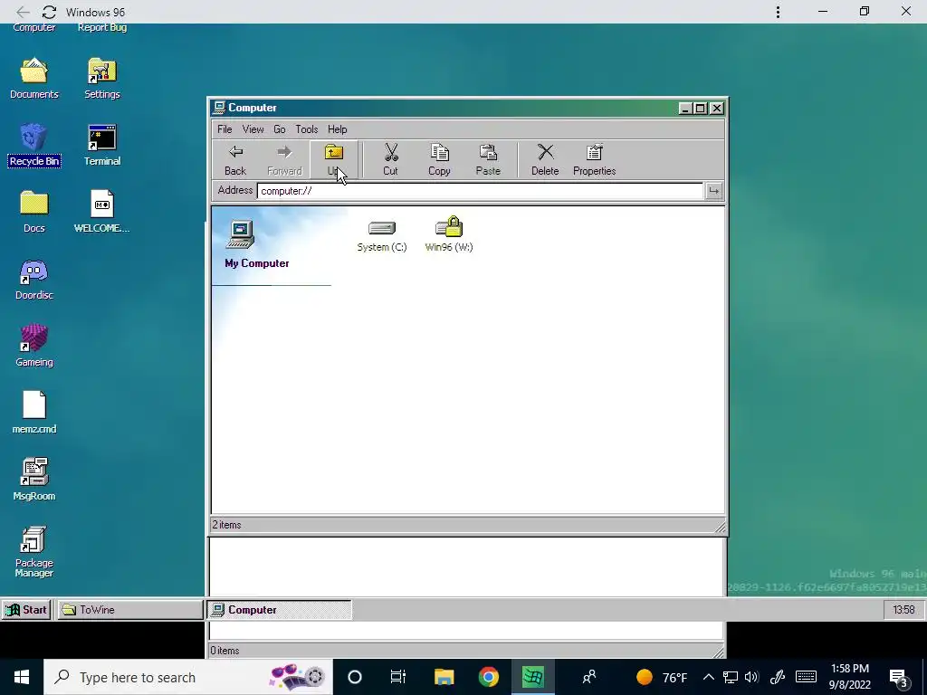927x695 pixels.
Task: Click the 13:58 taskbar clock
Action: 903,610
